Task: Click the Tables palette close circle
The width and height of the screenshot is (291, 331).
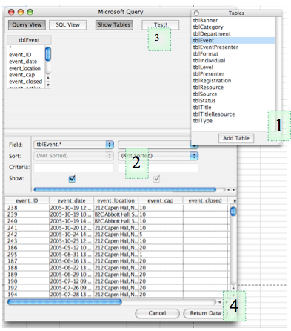Action: 196,13
